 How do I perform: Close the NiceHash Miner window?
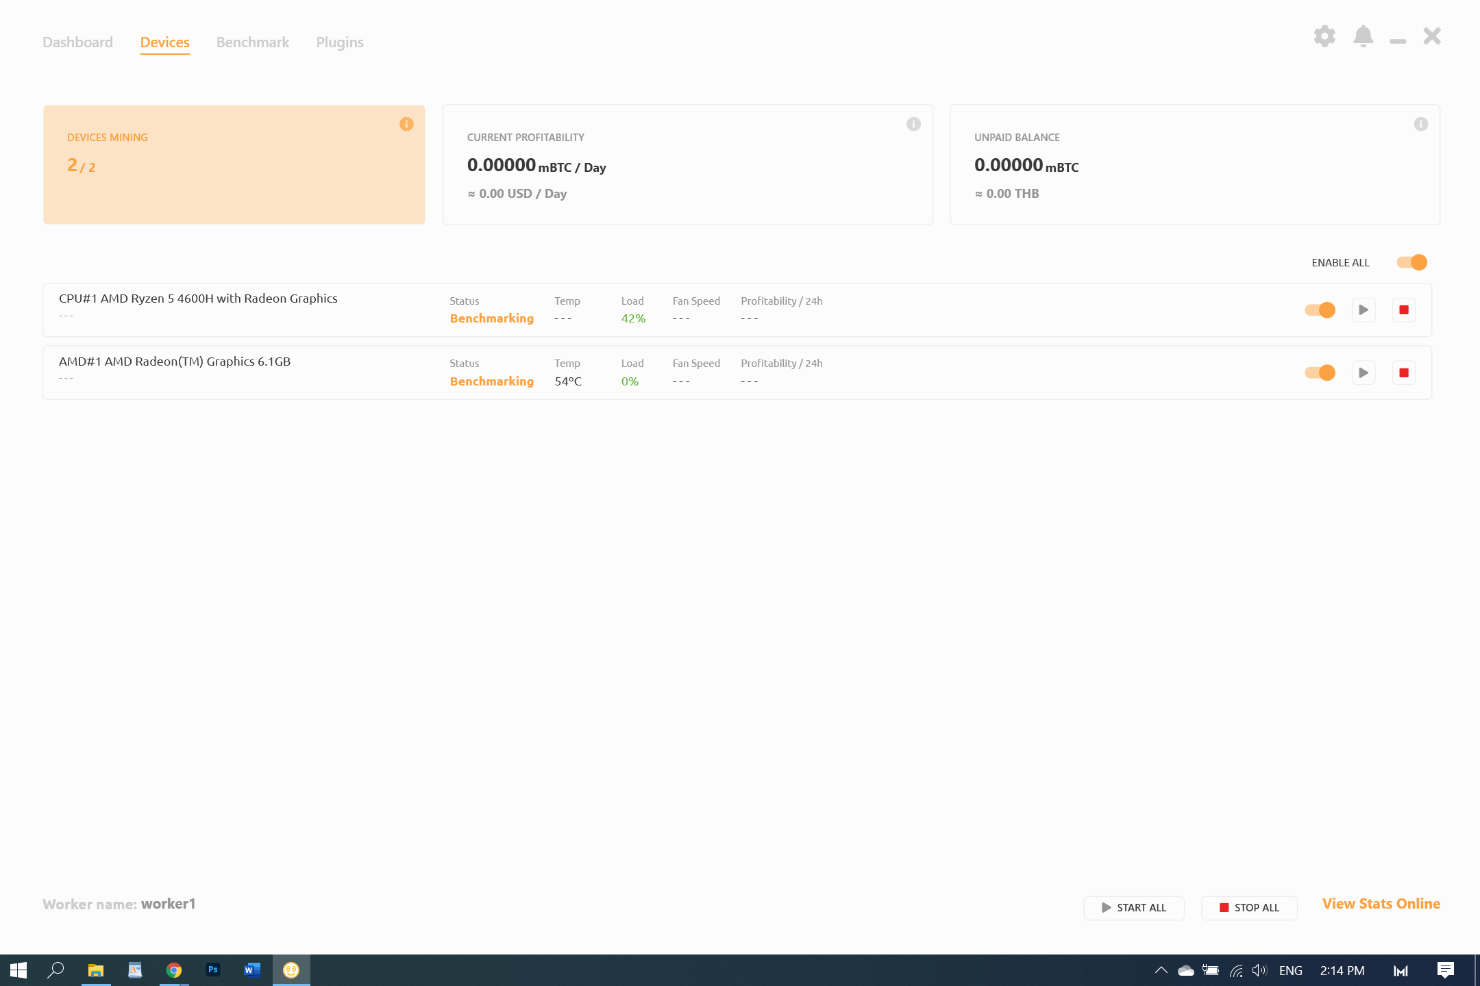click(1432, 36)
